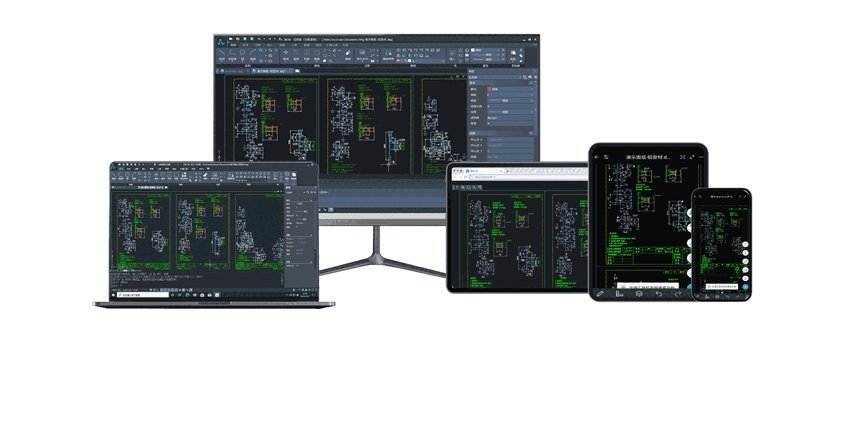855x423 pixels.
Task: Tap the layers icon on the large tablet
Action: (639, 293)
